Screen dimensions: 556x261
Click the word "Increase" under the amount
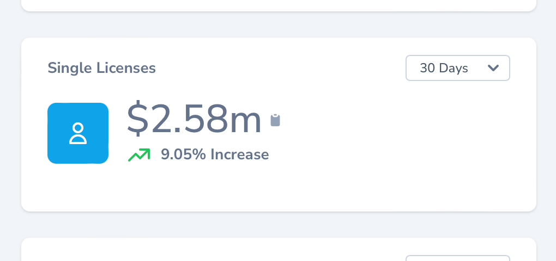[239, 154]
